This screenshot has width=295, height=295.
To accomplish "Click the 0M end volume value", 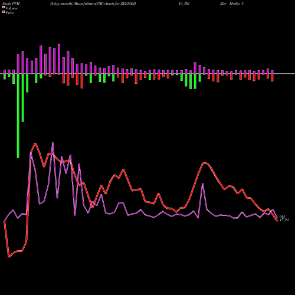I will [282, 217].
